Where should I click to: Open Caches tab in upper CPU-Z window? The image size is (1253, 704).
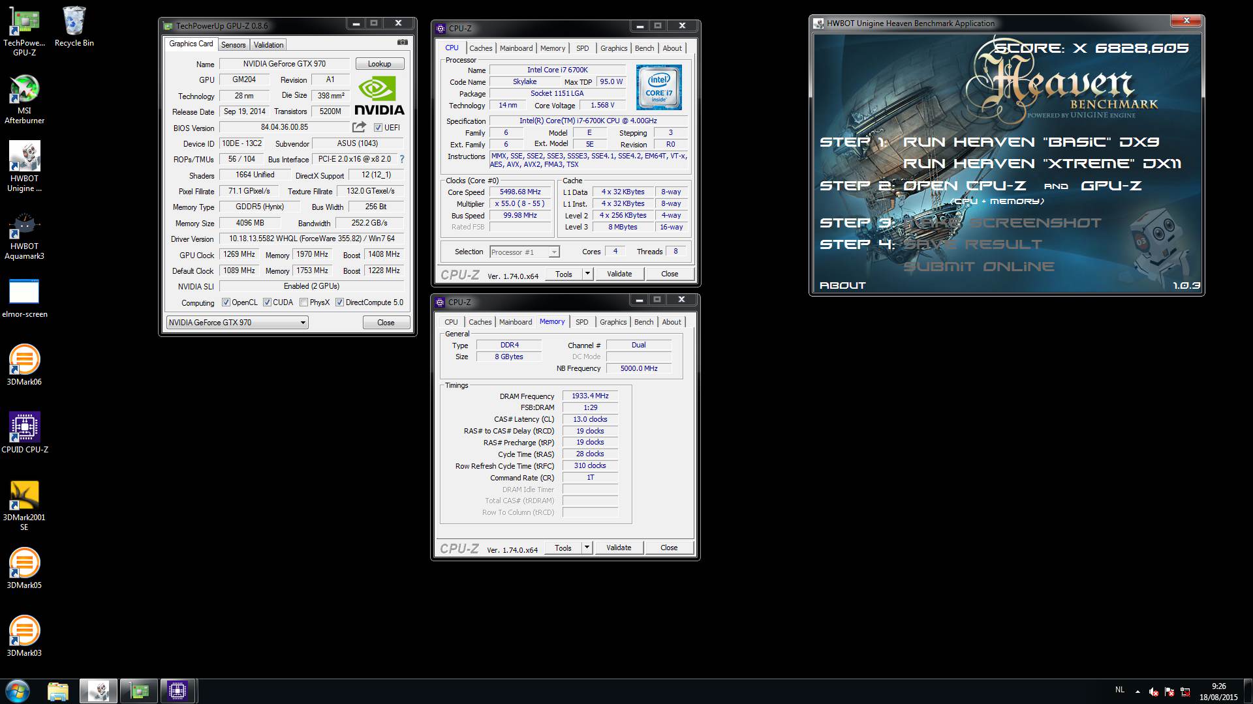[x=481, y=48]
